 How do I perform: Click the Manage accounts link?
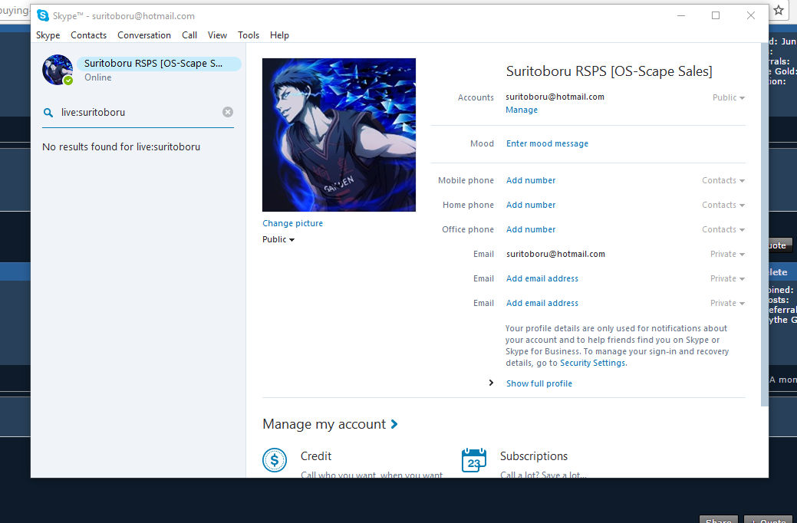click(x=522, y=110)
